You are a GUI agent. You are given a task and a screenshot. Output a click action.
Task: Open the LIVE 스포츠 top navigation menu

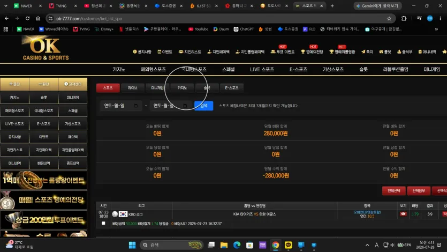[262, 69]
